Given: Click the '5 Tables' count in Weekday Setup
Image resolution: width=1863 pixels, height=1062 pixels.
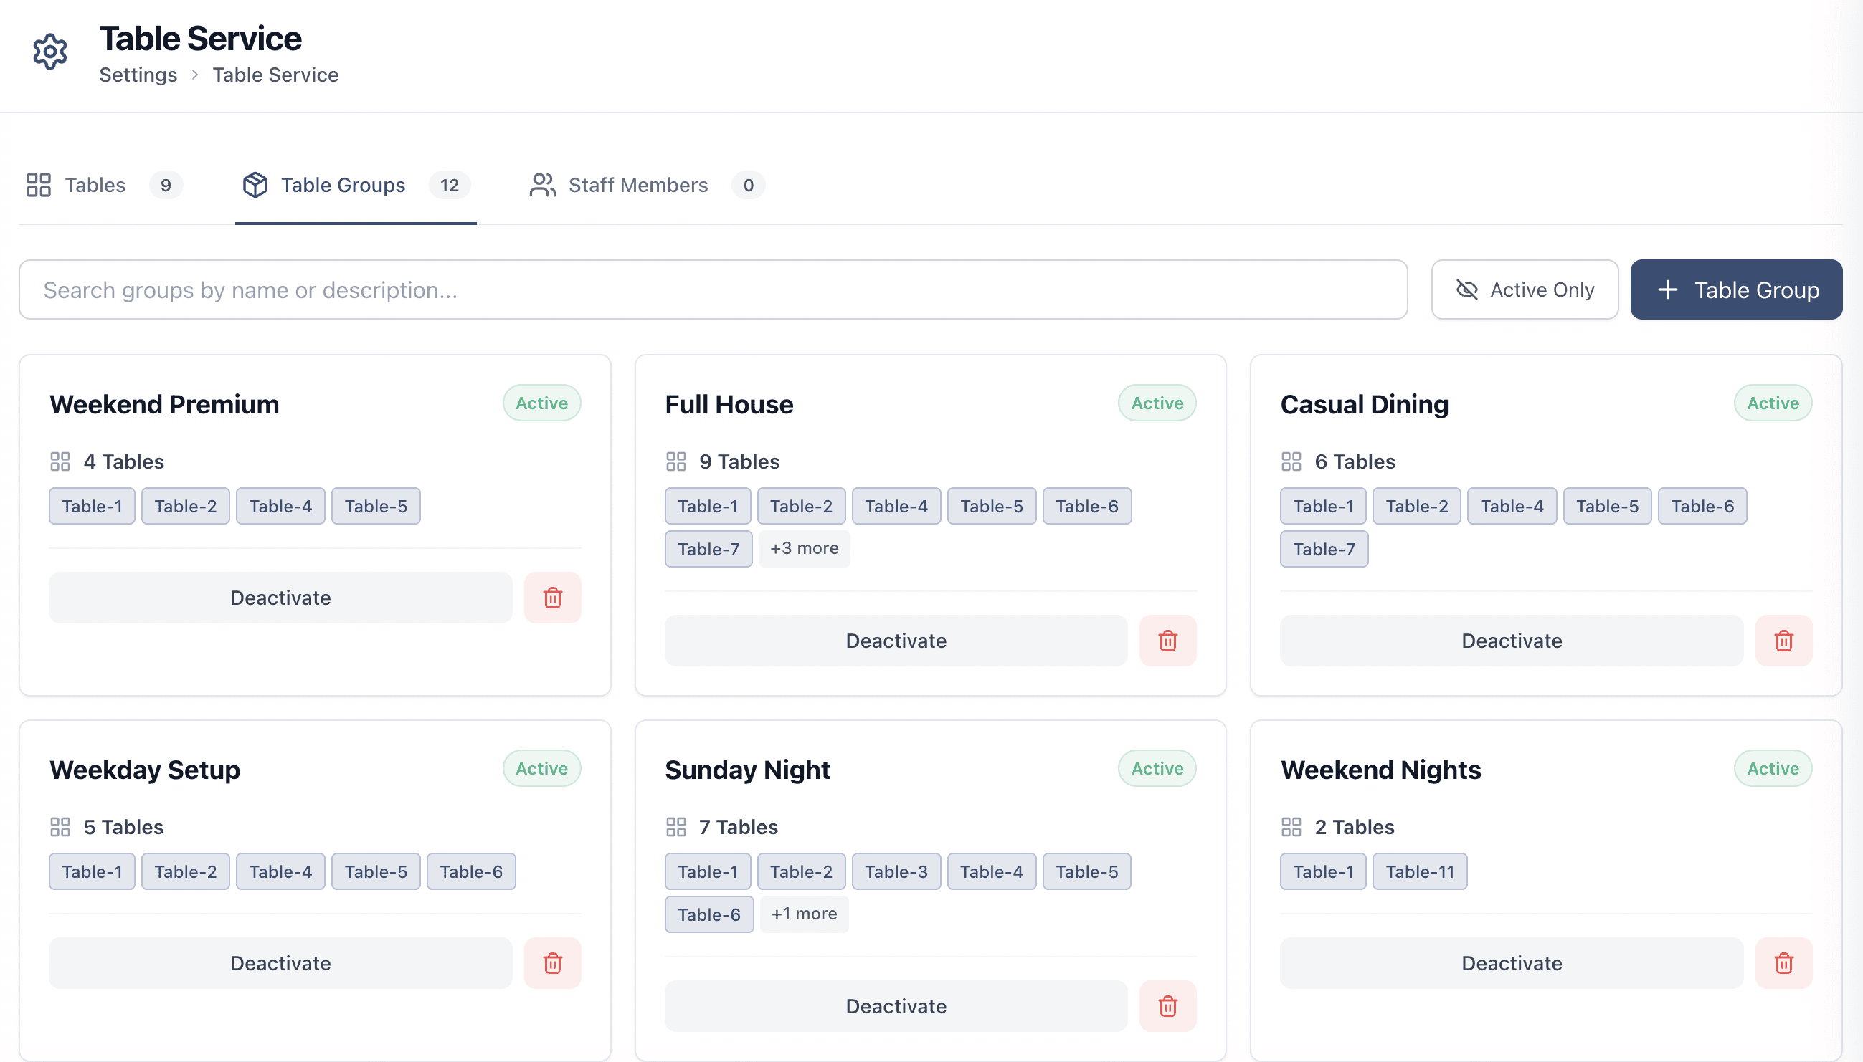Looking at the screenshot, I should click(x=123, y=827).
